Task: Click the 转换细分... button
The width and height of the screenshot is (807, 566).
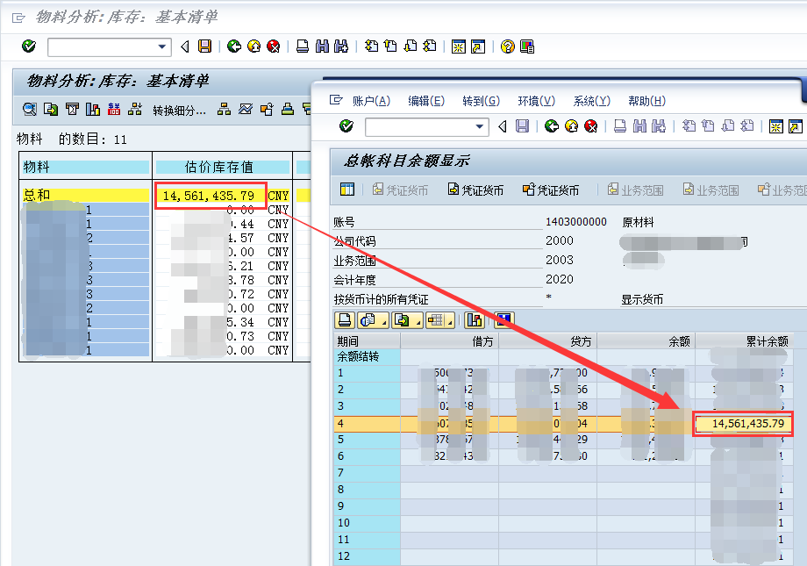Action: (x=178, y=110)
